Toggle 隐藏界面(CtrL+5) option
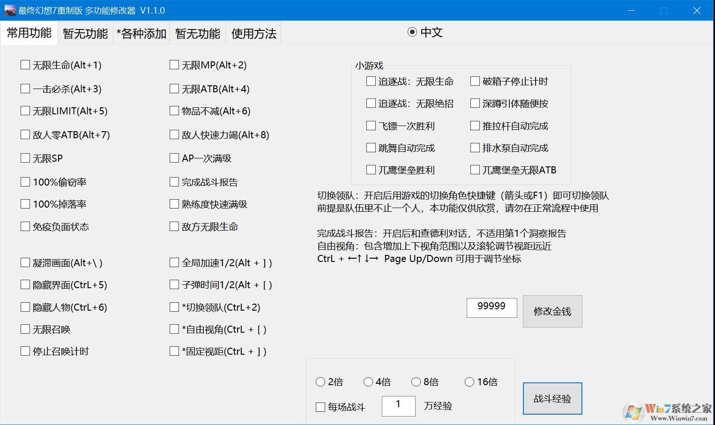Screen dimensions: 715x425 point(25,284)
